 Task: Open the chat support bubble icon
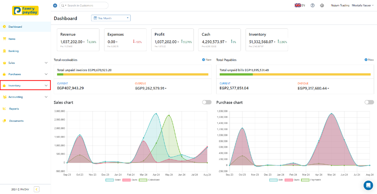click(368, 185)
